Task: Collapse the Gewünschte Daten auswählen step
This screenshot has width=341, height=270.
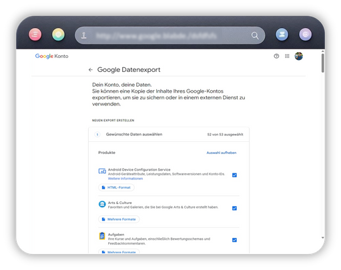Action: [169, 135]
